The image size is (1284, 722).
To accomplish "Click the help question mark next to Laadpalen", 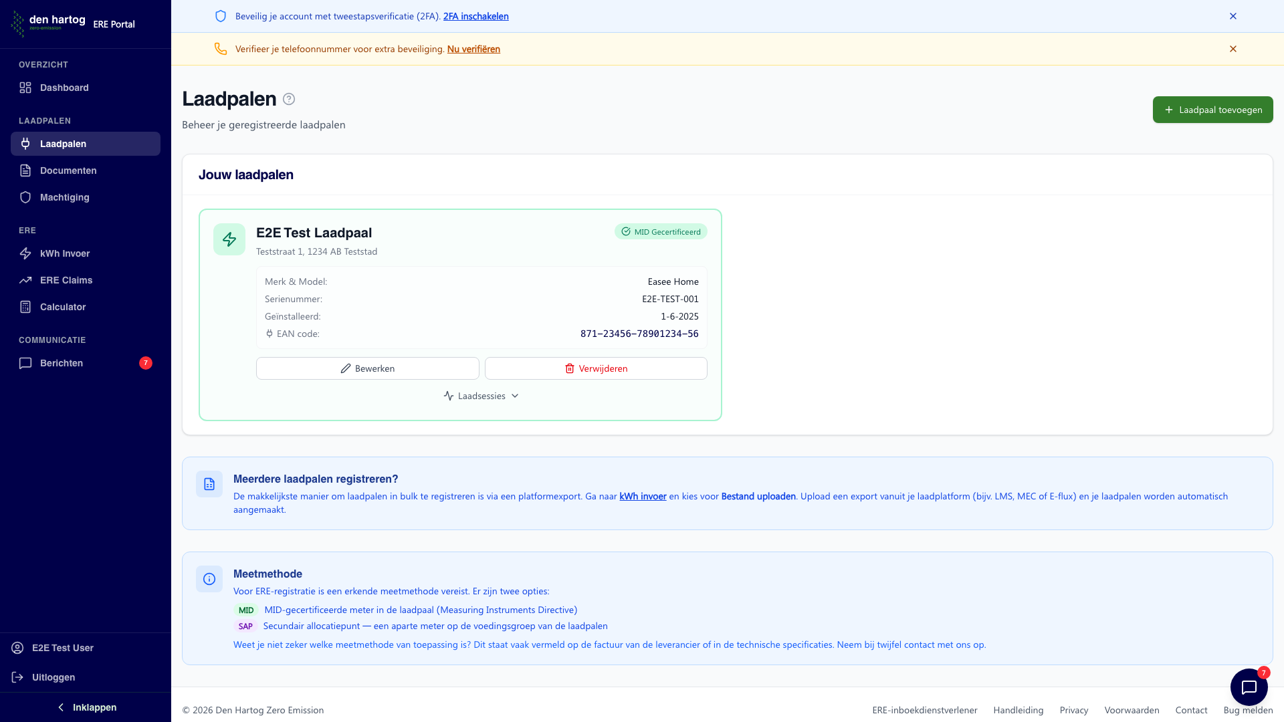I will point(289,99).
